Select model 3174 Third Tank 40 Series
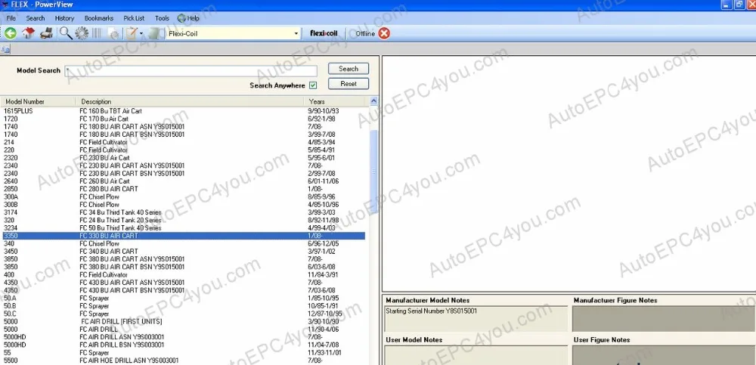The height and width of the screenshot is (365, 756). pyautogui.click(x=183, y=212)
